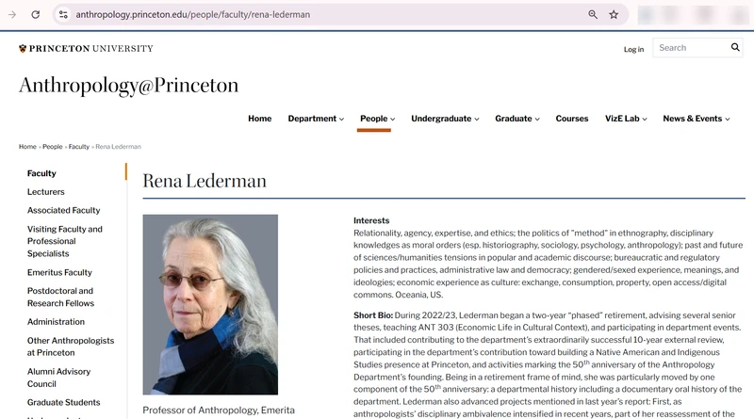This screenshot has height=419, width=754.
Task: Click the Rena Lederman portrait photo
Action: click(x=210, y=304)
